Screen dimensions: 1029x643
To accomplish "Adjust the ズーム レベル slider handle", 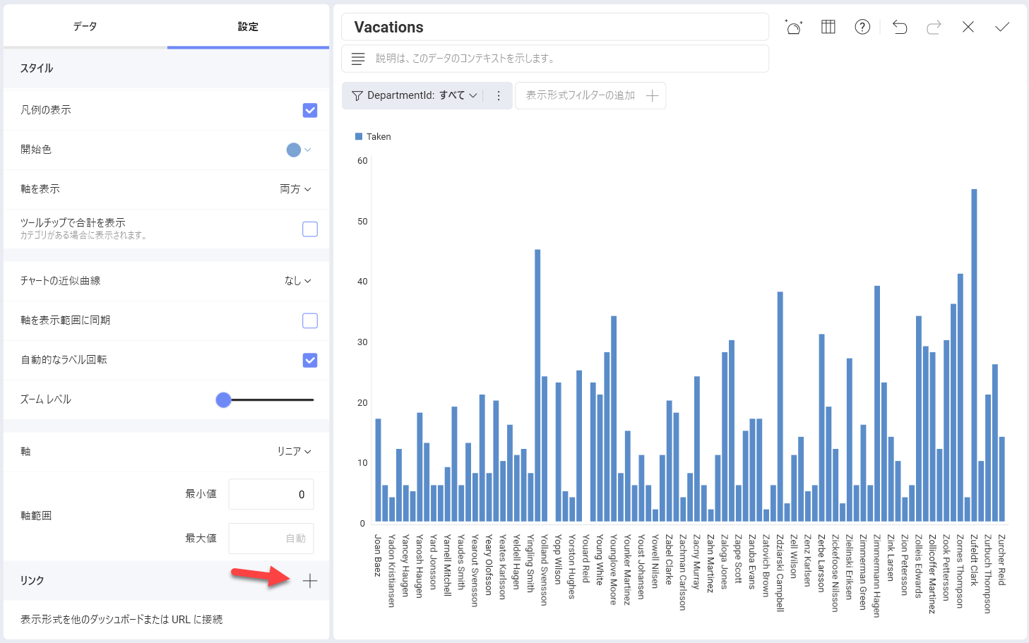I will click(223, 400).
